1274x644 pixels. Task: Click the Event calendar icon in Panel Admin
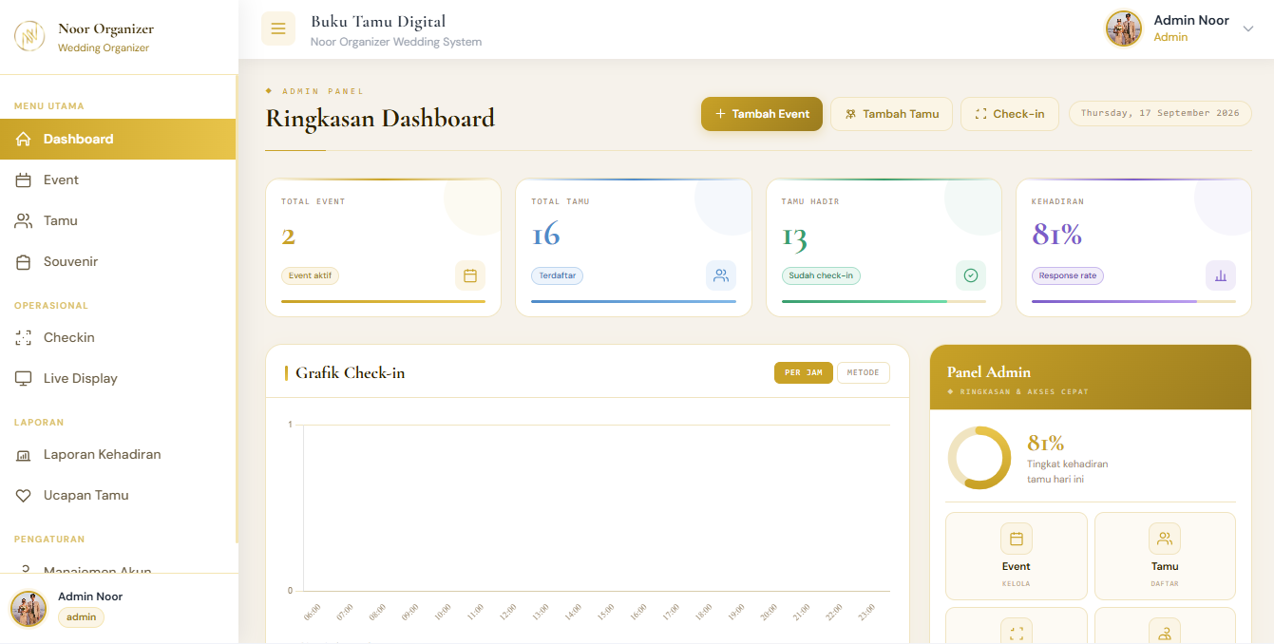point(1016,539)
